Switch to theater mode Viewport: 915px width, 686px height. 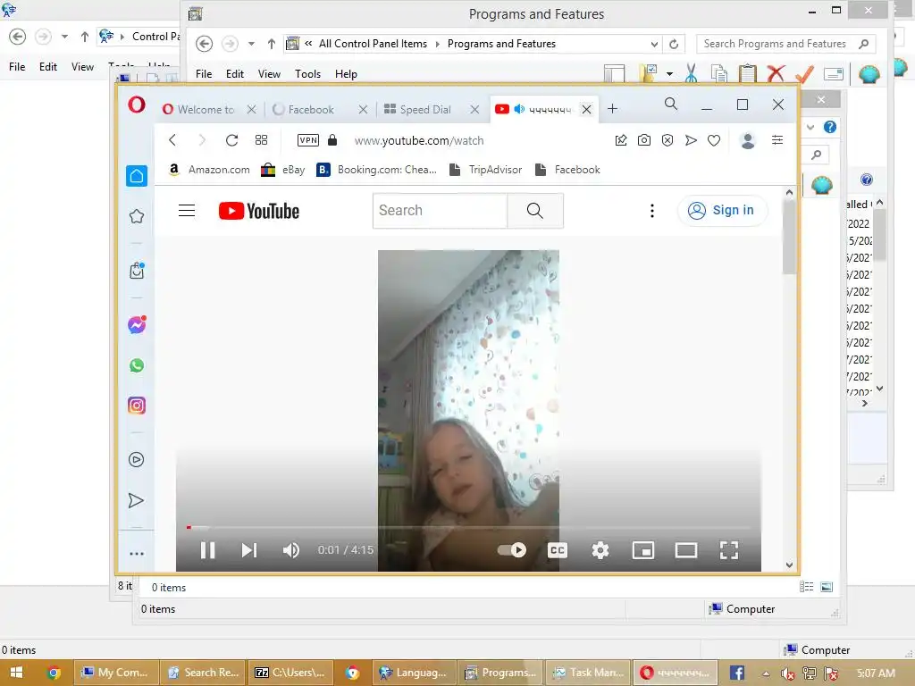(685, 550)
